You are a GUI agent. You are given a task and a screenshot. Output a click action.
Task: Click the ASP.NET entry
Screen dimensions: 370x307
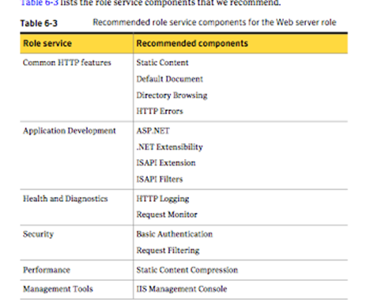pos(153,131)
